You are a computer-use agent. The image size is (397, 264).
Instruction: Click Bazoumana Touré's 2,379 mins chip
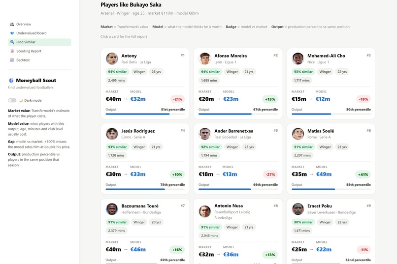pos(116,231)
